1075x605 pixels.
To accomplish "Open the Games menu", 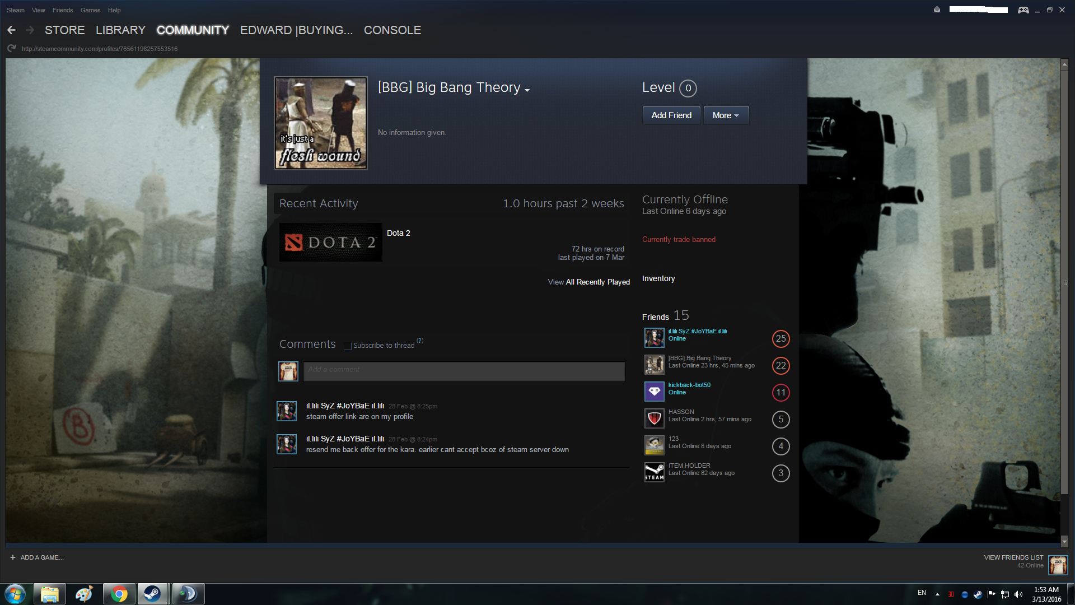I will [x=90, y=10].
